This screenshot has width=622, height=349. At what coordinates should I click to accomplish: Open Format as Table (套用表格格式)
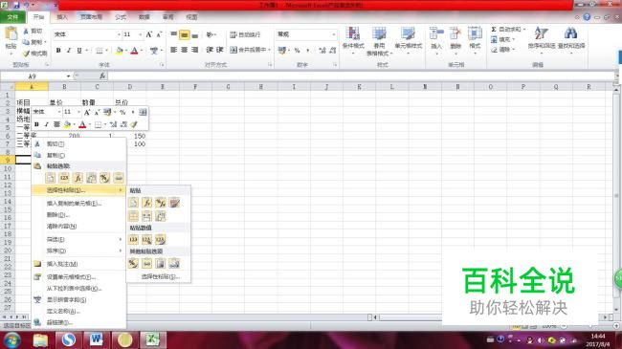point(379,41)
